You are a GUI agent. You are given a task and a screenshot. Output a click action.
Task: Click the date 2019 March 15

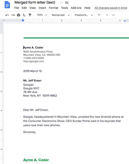(32, 71)
